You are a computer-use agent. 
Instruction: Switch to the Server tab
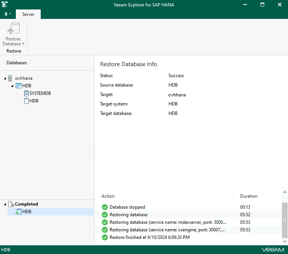tap(28, 14)
